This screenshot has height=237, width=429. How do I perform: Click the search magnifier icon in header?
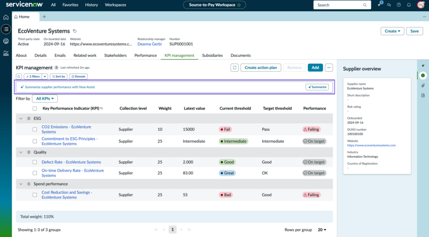coord(365,5)
